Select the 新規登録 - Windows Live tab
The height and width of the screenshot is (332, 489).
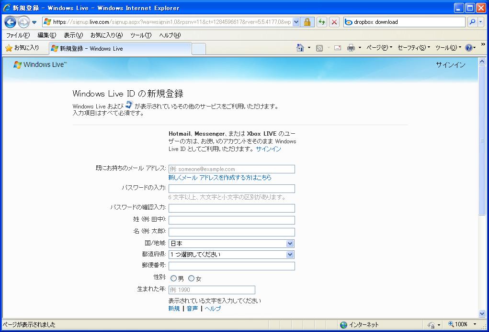pos(120,49)
